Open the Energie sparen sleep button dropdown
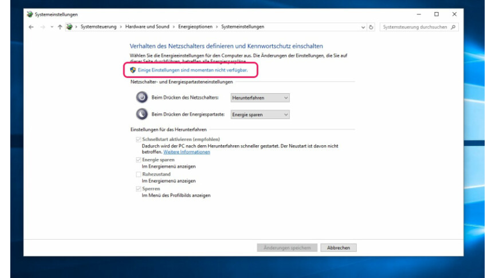This screenshot has height=278, width=495. (260, 114)
